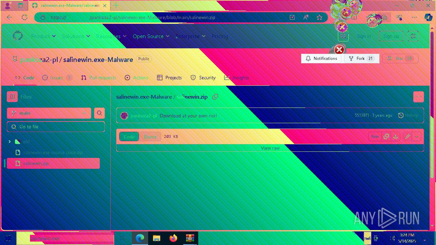Copy raw file icon
Screen dimensions: 436x245
pyautogui.click(x=386, y=136)
